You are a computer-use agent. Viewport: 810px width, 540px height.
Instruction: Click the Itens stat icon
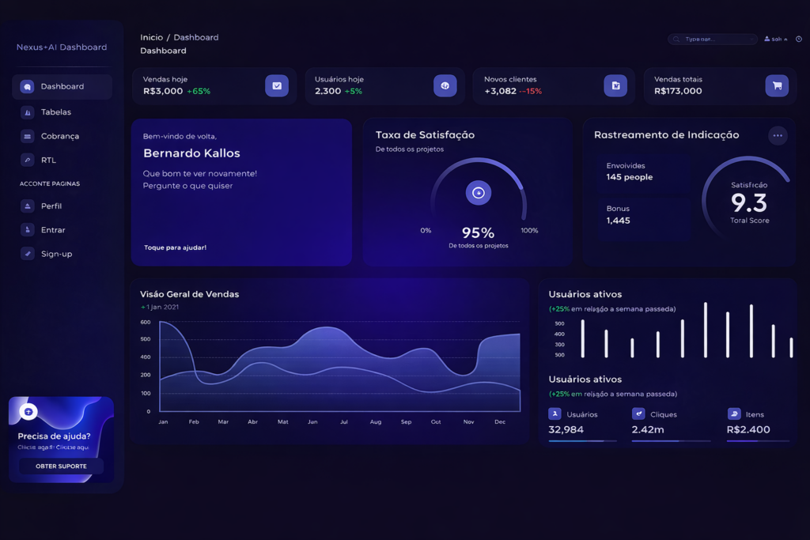click(733, 413)
